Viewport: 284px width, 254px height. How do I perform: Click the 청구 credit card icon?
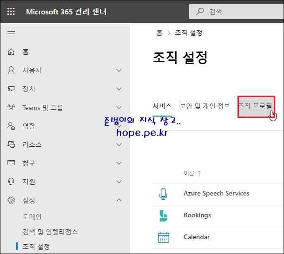tap(11, 163)
